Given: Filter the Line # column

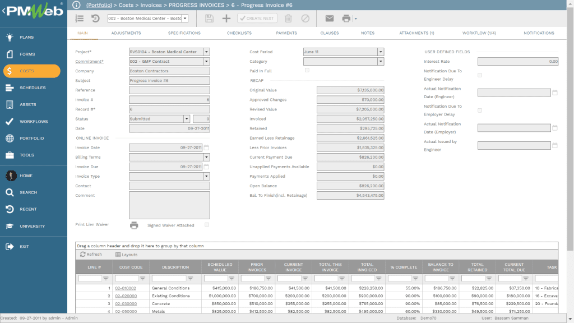Looking at the screenshot, I should point(106,279).
